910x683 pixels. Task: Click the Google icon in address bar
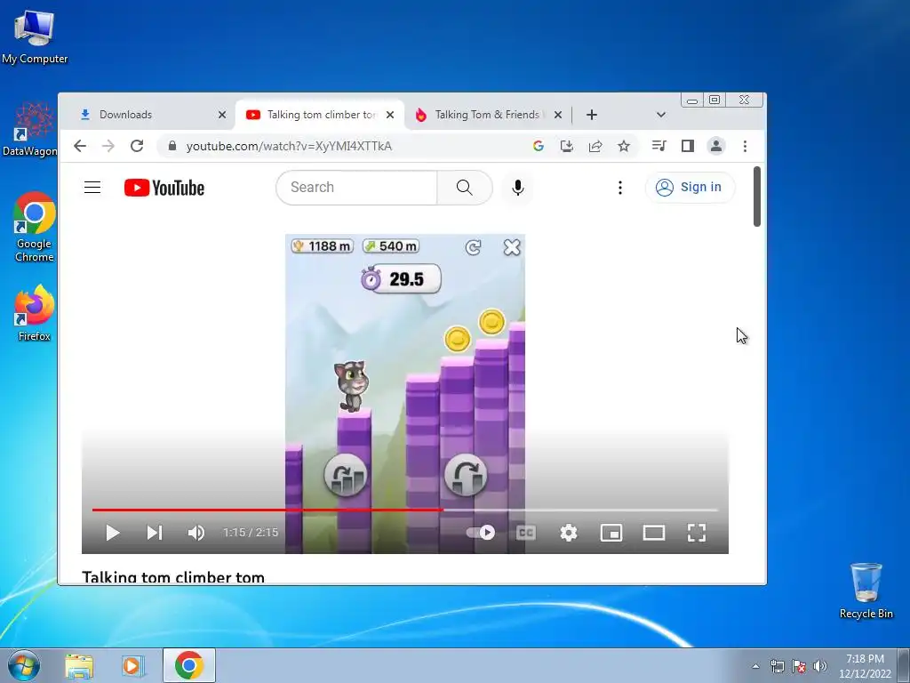(538, 146)
